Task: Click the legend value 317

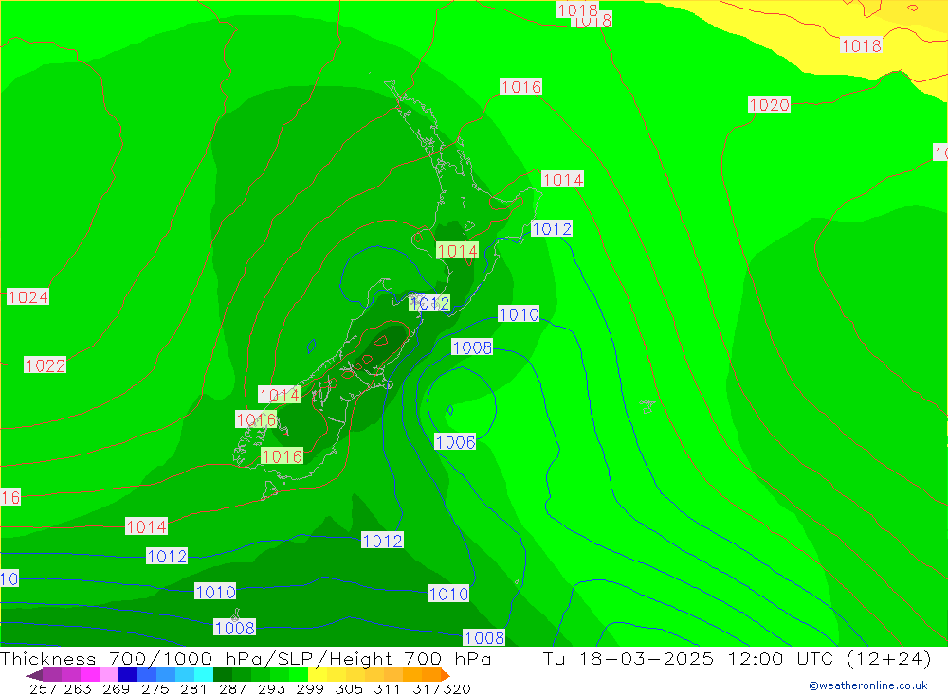Action: (x=426, y=688)
